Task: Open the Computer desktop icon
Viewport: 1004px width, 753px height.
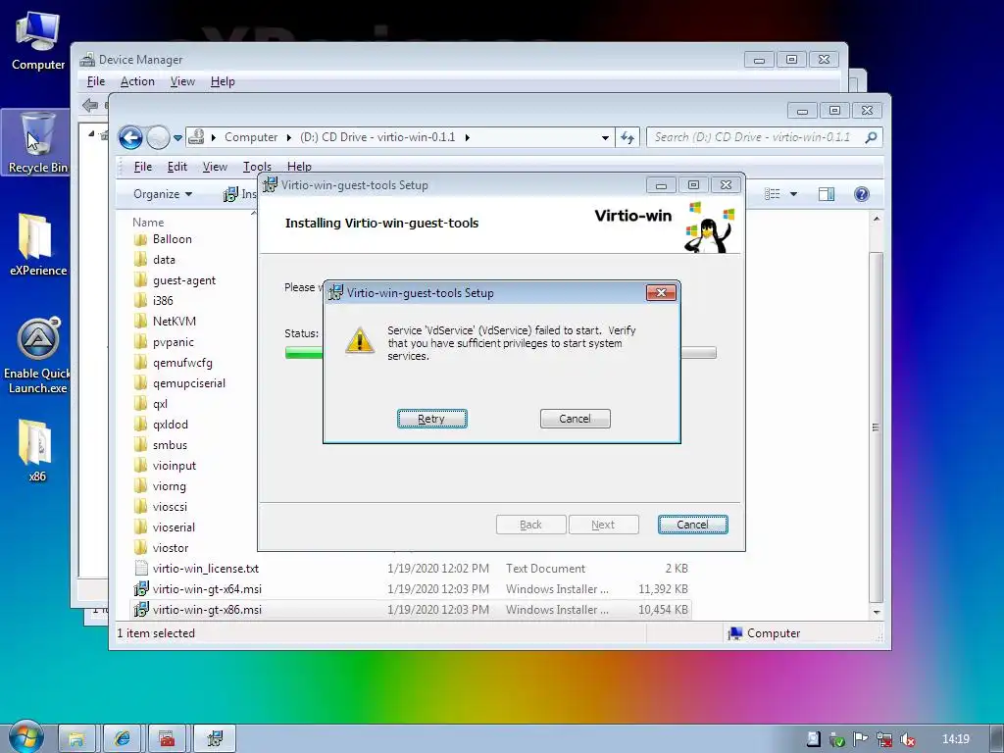Action: [x=38, y=41]
